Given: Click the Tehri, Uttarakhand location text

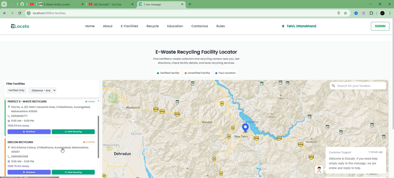Looking at the screenshot, I should (x=301, y=26).
